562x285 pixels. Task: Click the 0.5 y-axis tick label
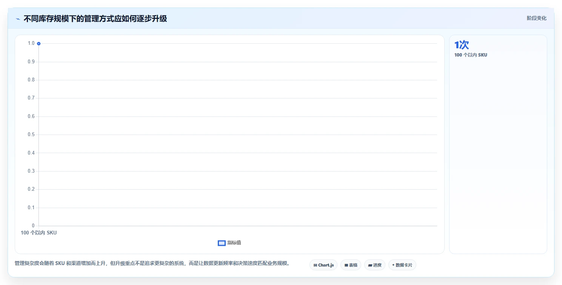pos(31,135)
